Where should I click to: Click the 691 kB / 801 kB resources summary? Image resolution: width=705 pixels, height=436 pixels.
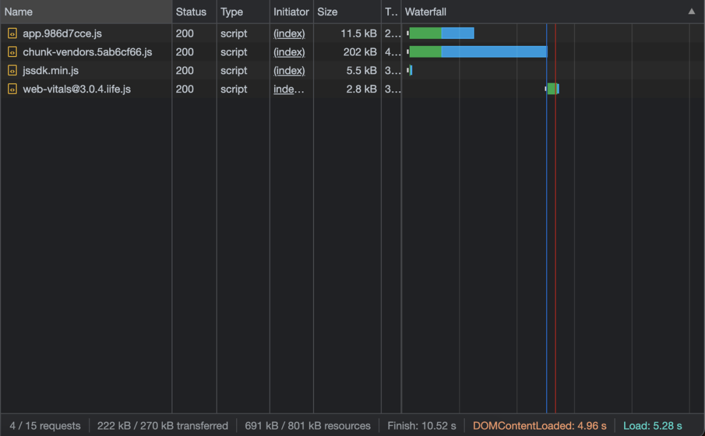307,426
